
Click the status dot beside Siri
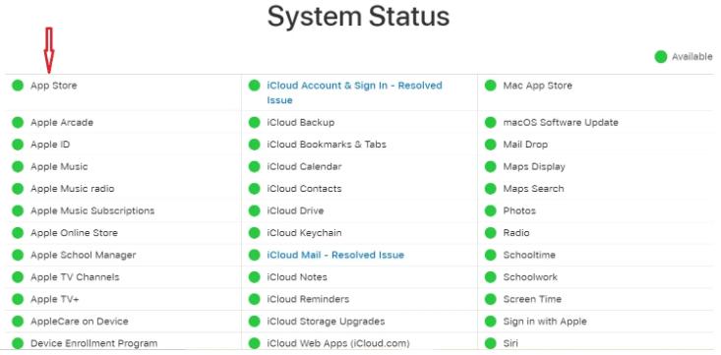pos(491,343)
